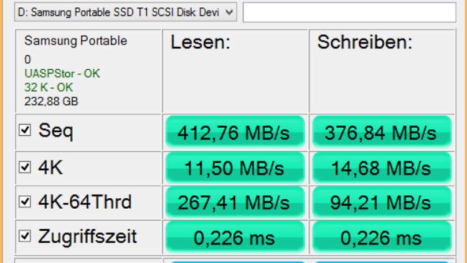Click the Schreiben column header
Viewport: 467px width, 263px height.
coord(365,43)
